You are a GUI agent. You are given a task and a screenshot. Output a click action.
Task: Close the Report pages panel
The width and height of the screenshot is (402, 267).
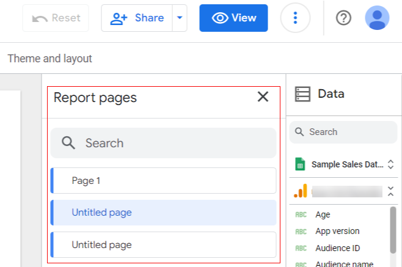(x=263, y=97)
